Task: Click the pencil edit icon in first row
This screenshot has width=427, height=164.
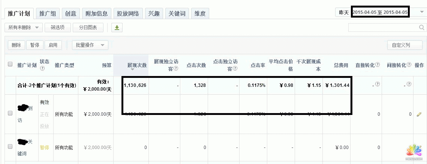Action: (419, 114)
